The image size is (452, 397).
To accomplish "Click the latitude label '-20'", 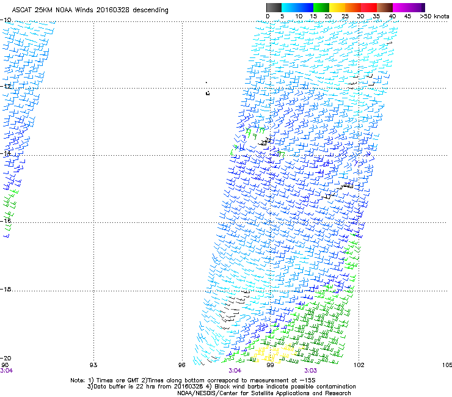I will 5,359.
